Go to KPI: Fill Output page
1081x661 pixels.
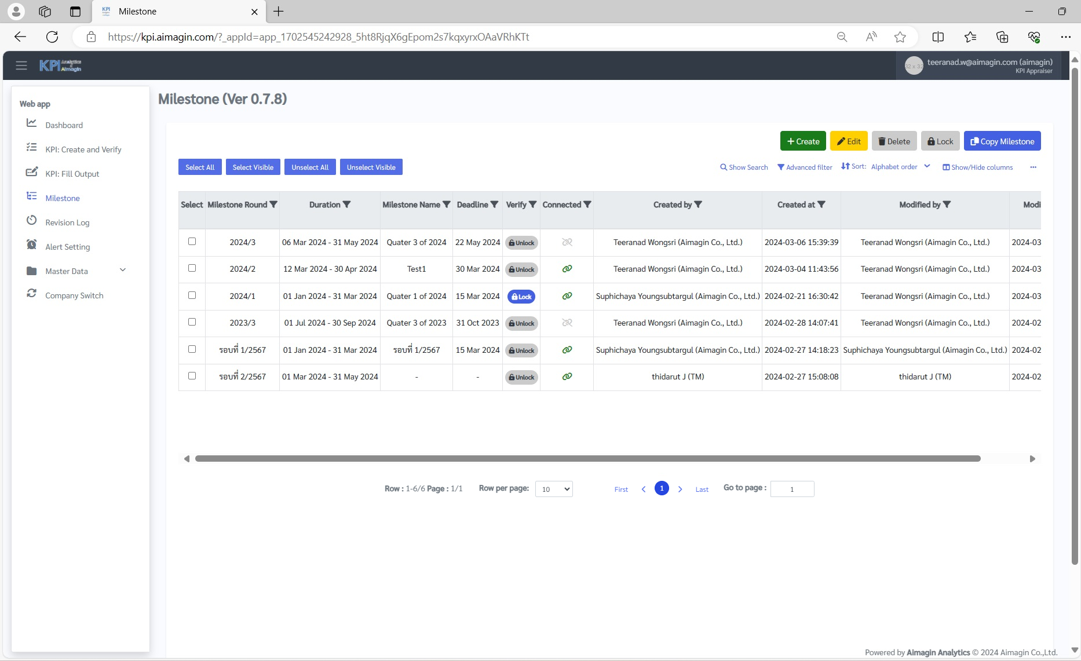coord(72,174)
